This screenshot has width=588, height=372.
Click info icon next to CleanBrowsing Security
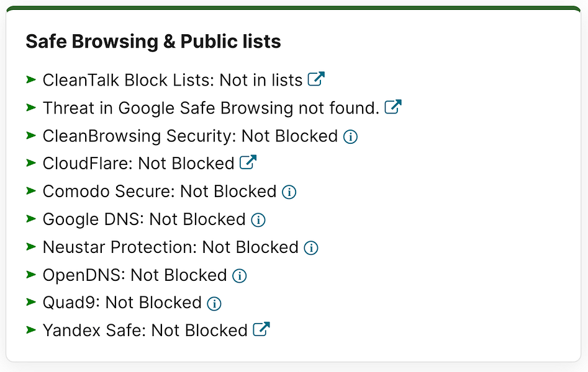click(x=351, y=137)
